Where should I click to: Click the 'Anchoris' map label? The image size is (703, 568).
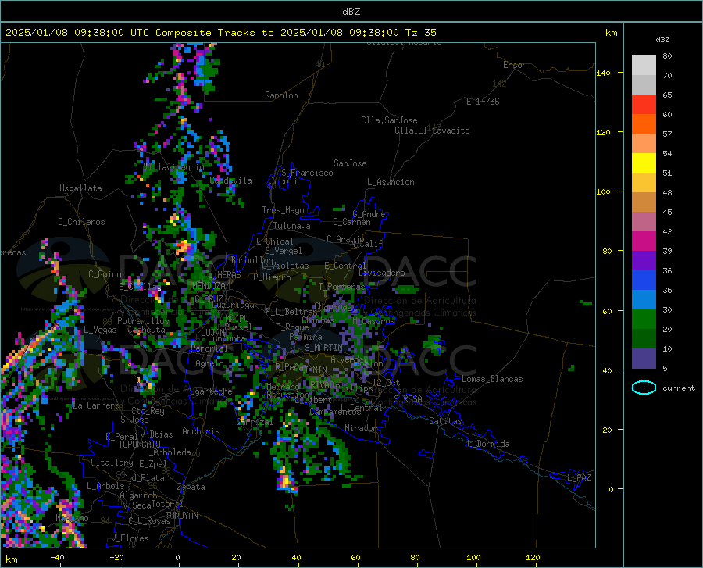click(201, 431)
